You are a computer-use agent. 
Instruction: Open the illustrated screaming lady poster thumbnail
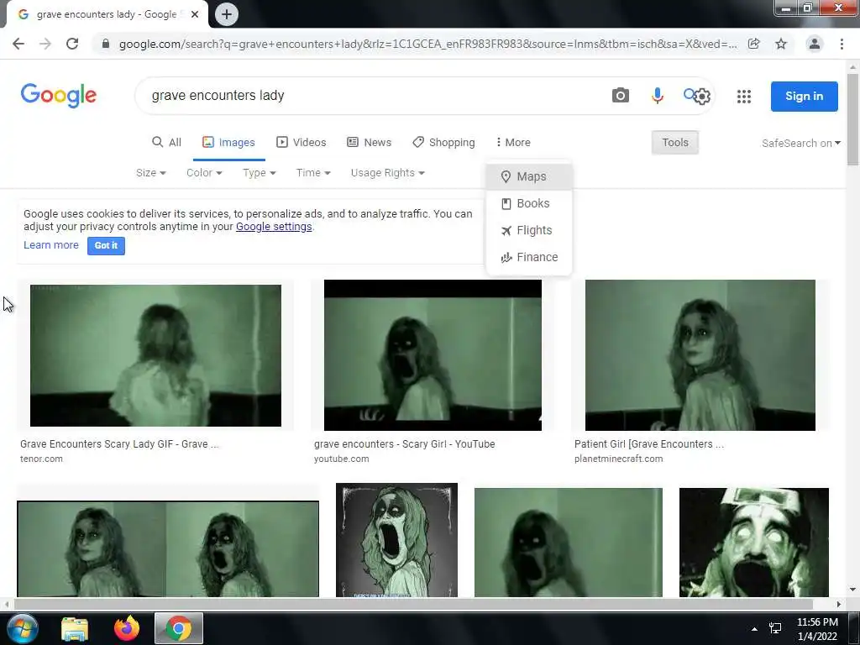[396, 540]
